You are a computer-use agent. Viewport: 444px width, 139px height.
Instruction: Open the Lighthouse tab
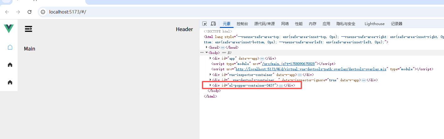tap(374, 24)
